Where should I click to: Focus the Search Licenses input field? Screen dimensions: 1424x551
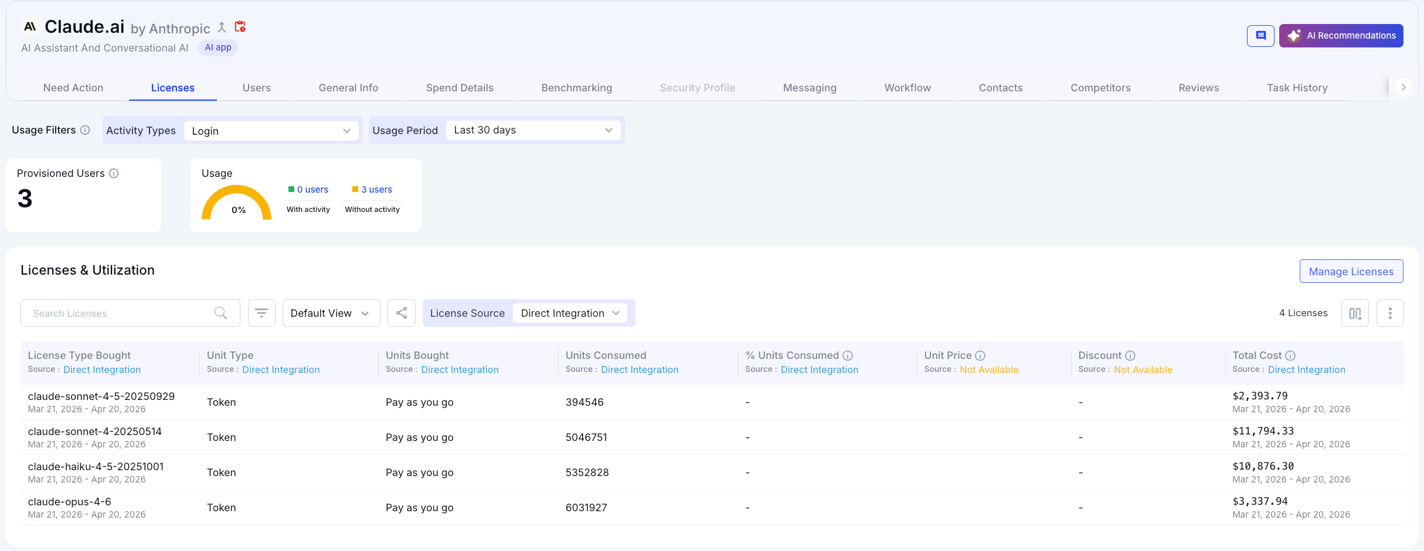(130, 313)
